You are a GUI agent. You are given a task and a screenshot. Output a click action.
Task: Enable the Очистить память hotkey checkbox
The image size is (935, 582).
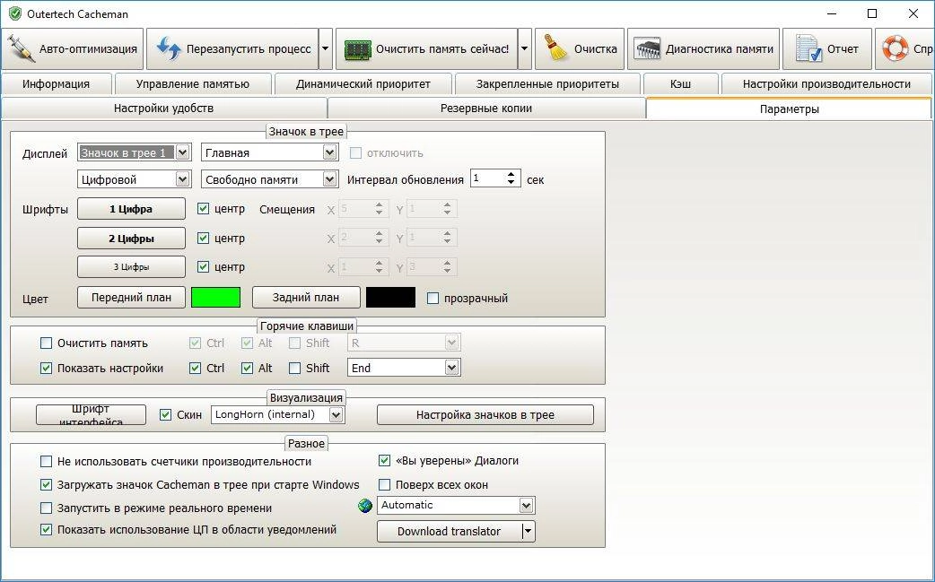pos(46,343)
